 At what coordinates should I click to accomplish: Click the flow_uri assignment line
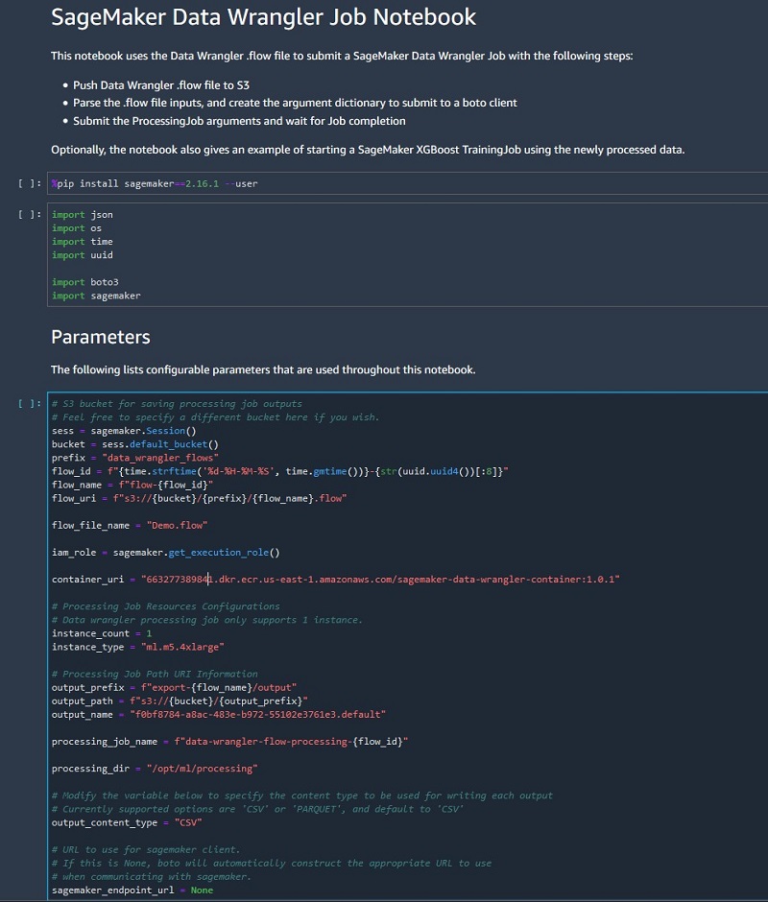[199, 498]
